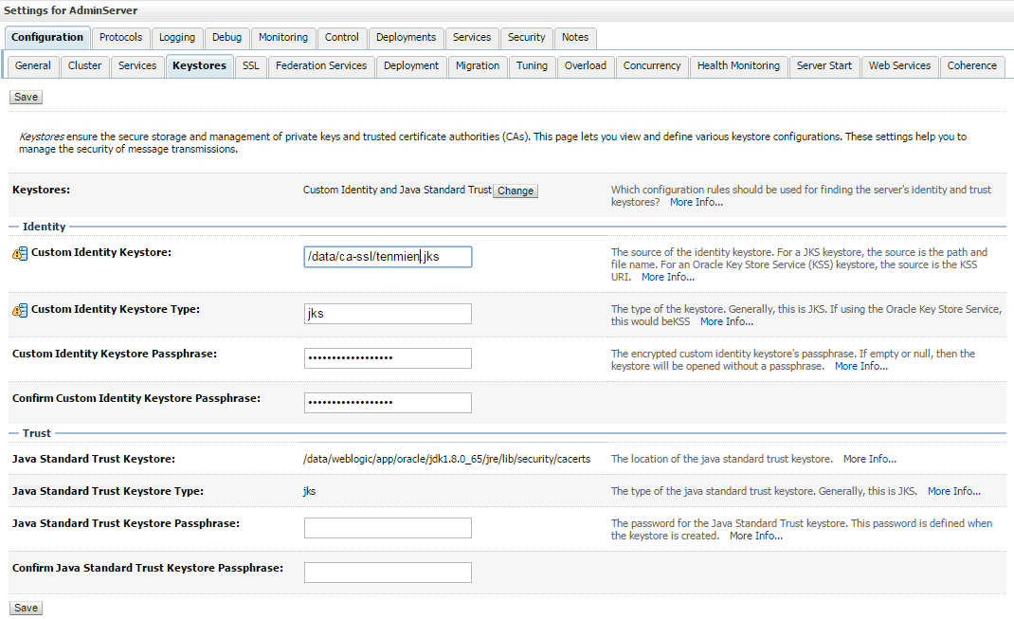1014x619 pixels.
Task: Click the 'jks' Java Standard Trust type value
Action: click(309, 491)
